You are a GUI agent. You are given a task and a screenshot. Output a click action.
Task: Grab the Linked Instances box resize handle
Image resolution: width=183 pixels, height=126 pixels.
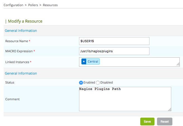point(178,65)
